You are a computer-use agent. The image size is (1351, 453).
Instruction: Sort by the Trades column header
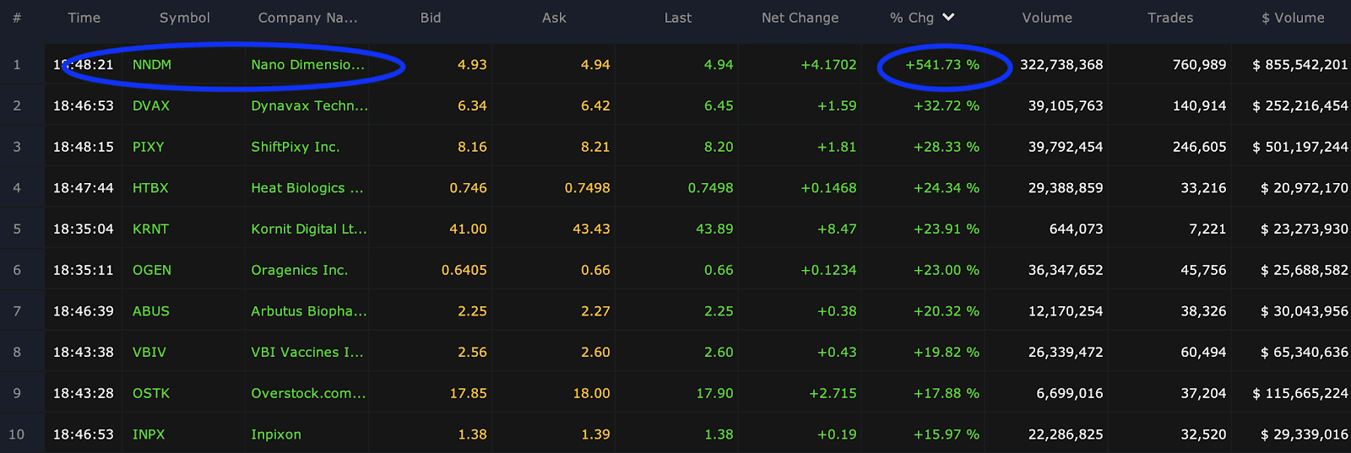1169,18
